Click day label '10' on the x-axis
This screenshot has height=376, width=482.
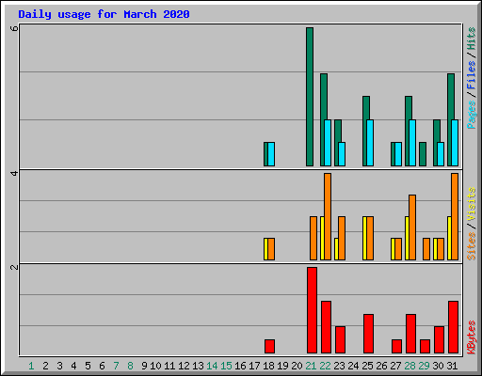(155, 366)
